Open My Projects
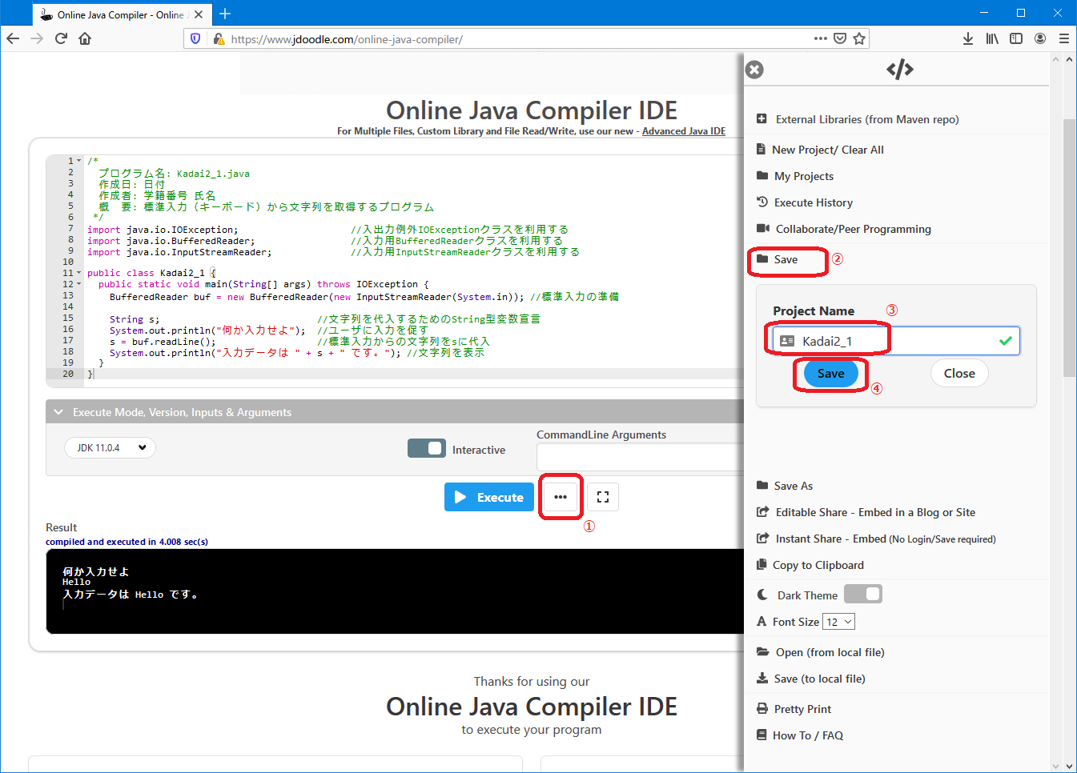The image size is (1077, 773). [795, 176]
